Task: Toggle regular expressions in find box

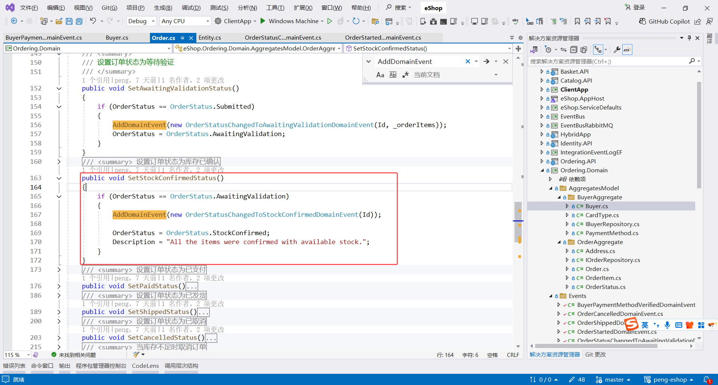Action: (405, 75)
